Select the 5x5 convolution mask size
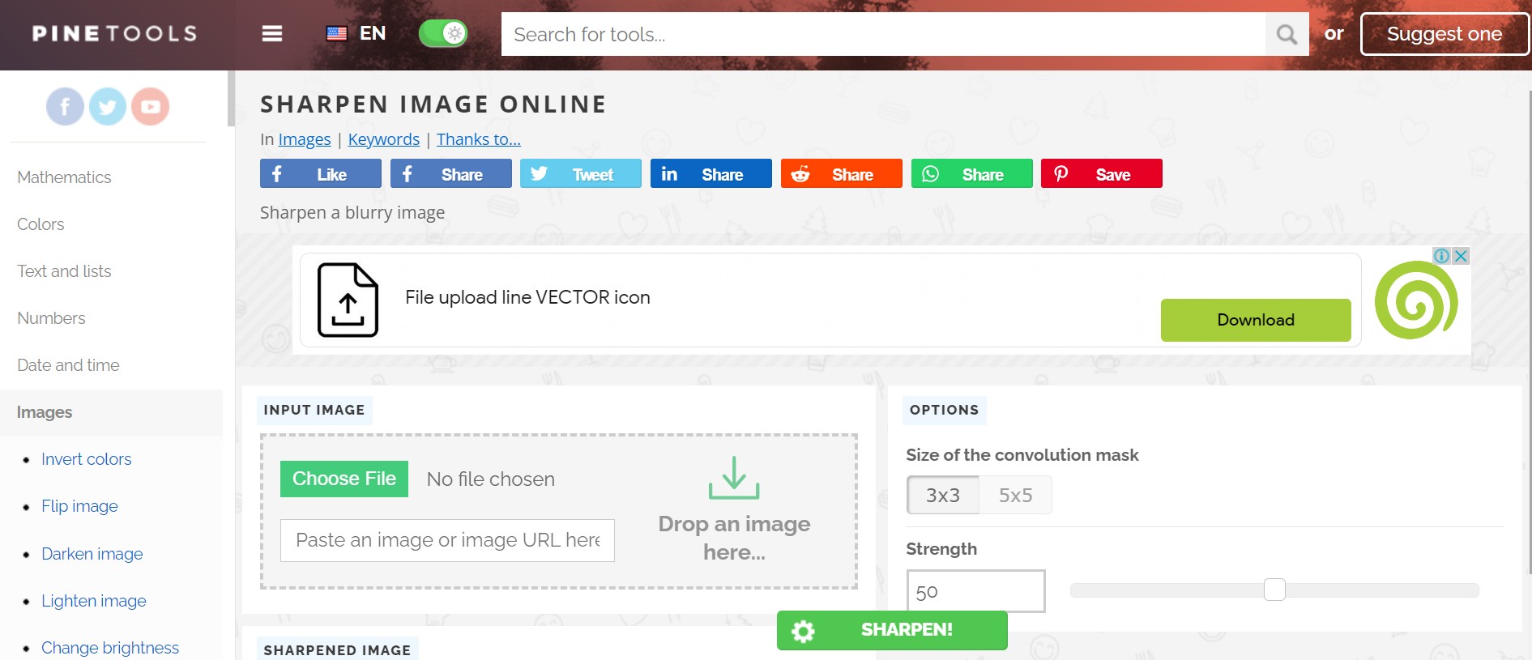The height and width of the screenshot is (660, 1532). point(1015,495)
